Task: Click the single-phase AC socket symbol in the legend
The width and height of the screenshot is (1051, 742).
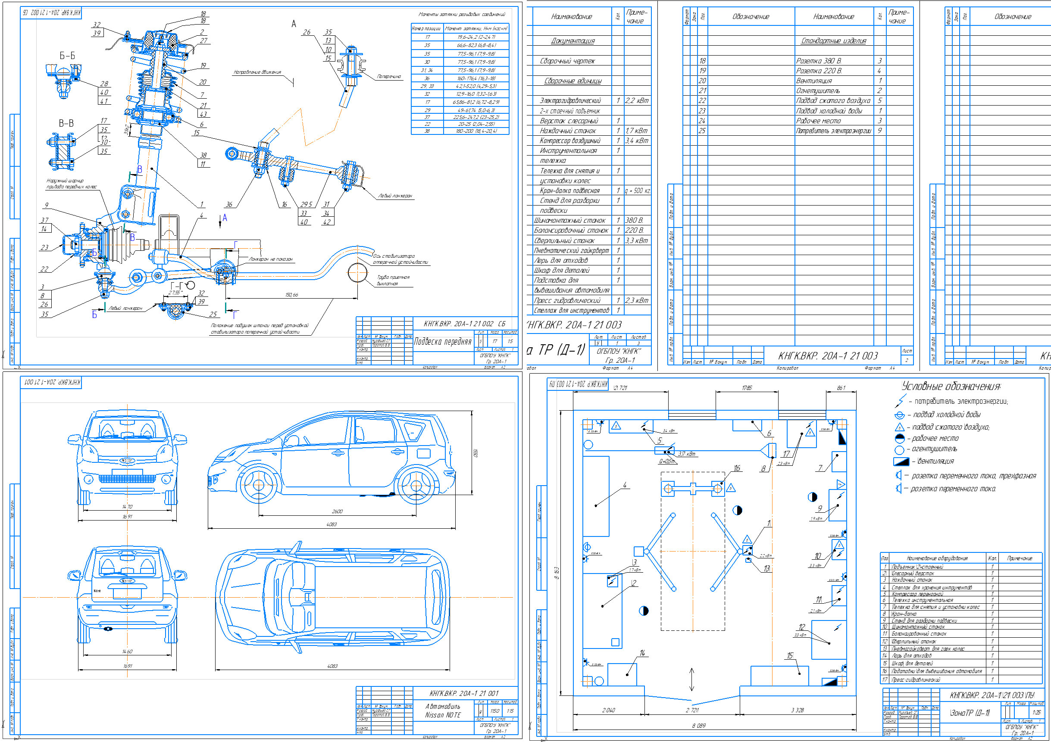Action: point(898,489)
